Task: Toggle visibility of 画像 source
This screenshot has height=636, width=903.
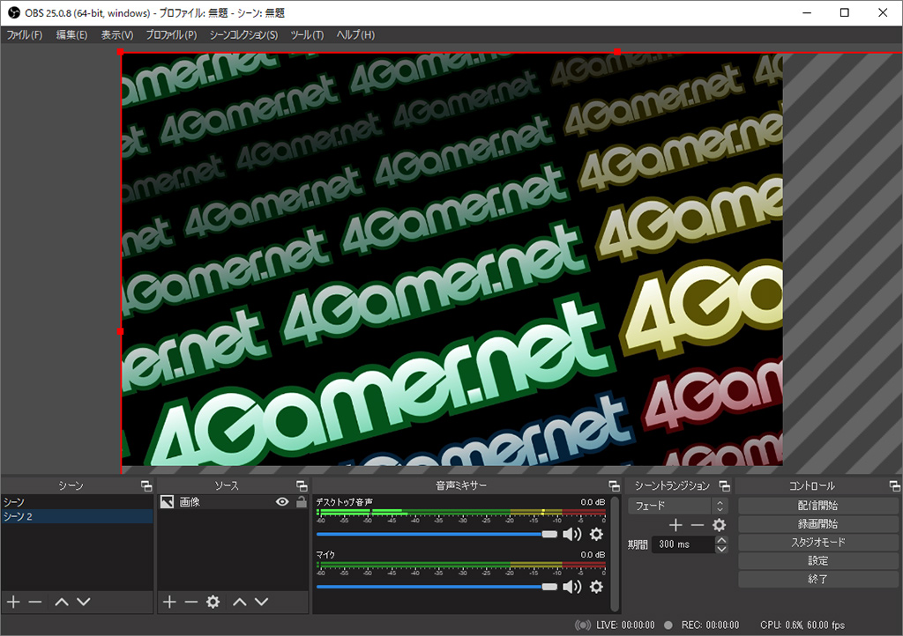Action: tap(282, 502)
